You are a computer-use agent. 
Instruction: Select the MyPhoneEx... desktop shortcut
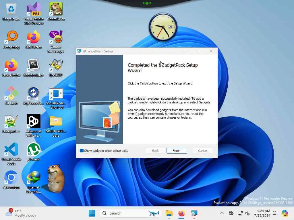(x=34, y=96)
